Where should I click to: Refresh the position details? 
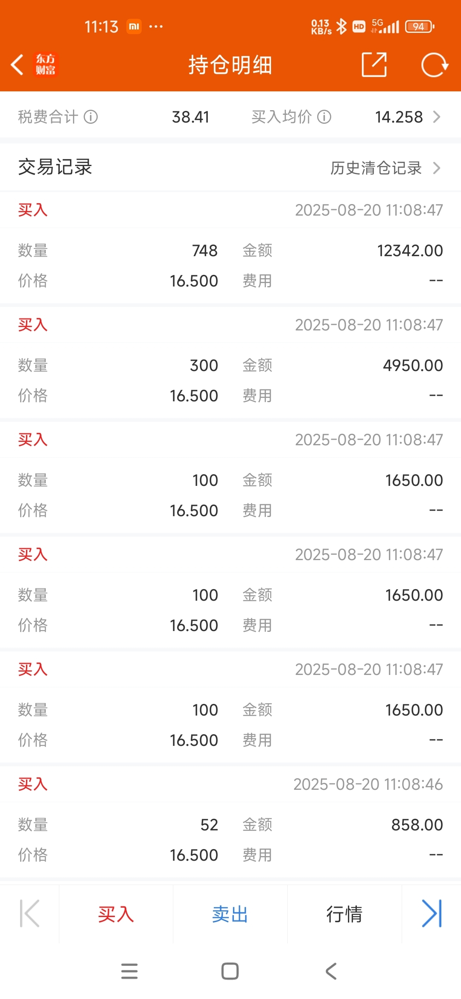tap(434, 65)
